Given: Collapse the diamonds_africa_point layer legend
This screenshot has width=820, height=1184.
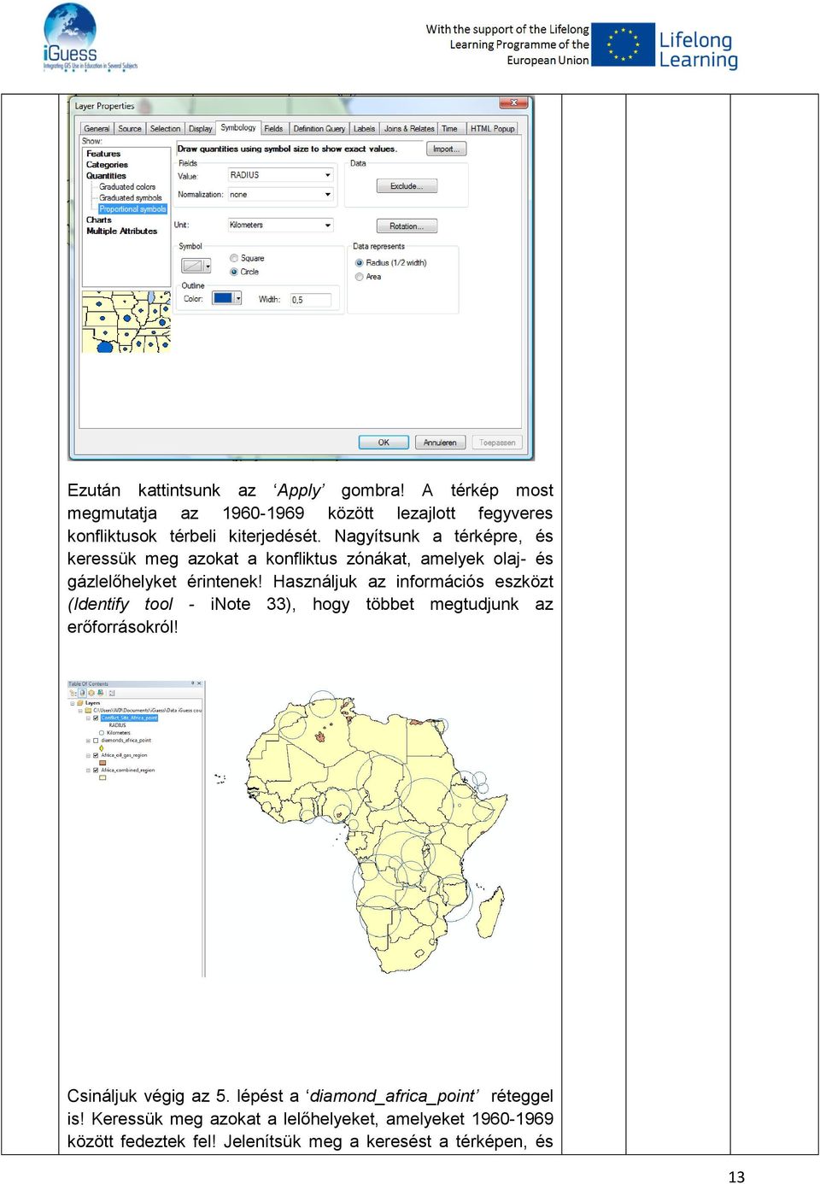Looking at the screenshot, I should 88,741.
